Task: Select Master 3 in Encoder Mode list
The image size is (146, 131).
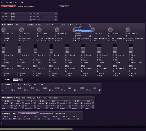Action: click(83, 36)
